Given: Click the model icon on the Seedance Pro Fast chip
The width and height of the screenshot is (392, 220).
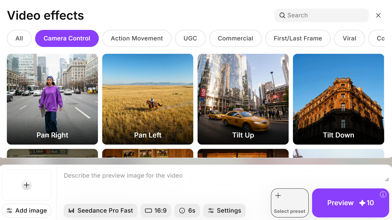Looking at the screenshot, I should pos(72,211).
